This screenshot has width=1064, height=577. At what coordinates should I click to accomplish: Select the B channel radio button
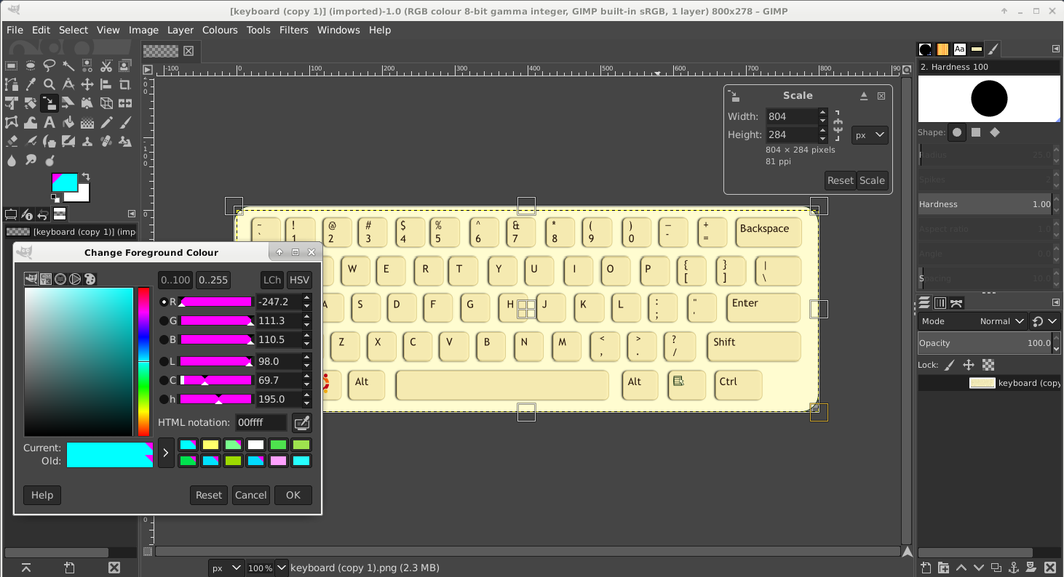(164, 339)
